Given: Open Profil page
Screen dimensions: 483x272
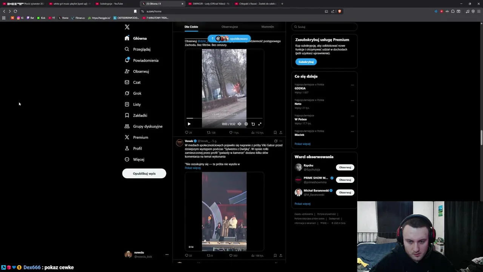Looking at the screenshot, I should [133, 148].
